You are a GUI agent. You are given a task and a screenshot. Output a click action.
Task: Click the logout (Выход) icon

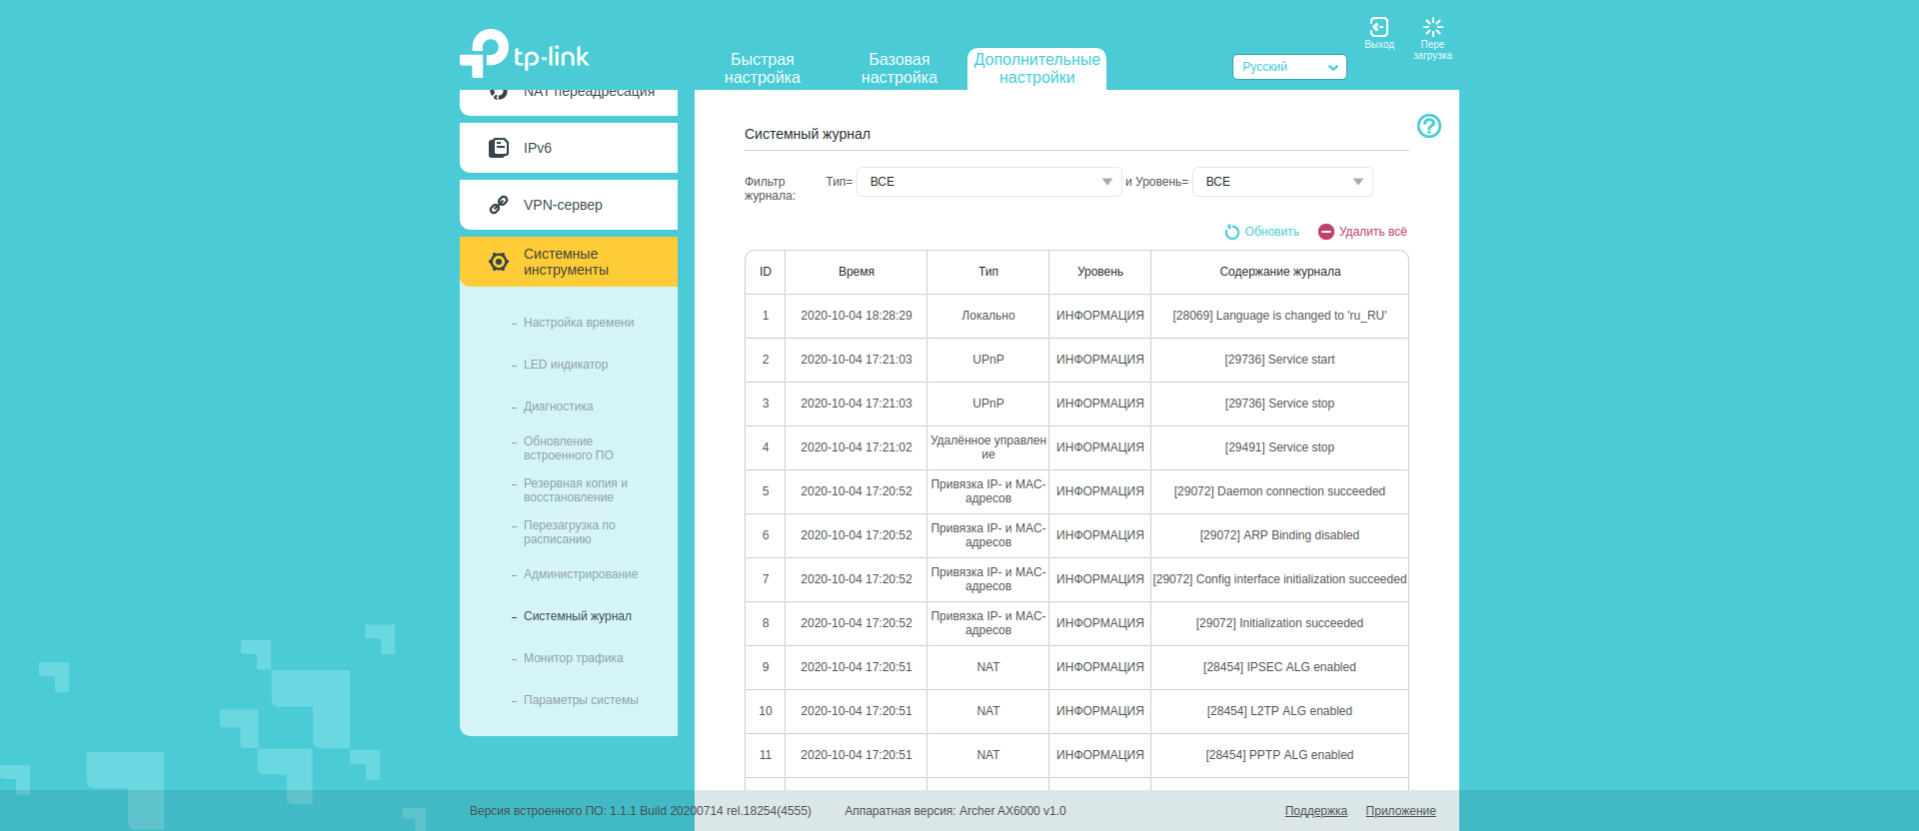[x=1378, y=27]
